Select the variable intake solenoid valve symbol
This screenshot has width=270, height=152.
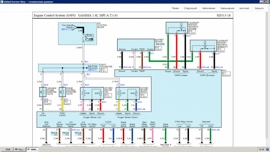tap(43, 92)
